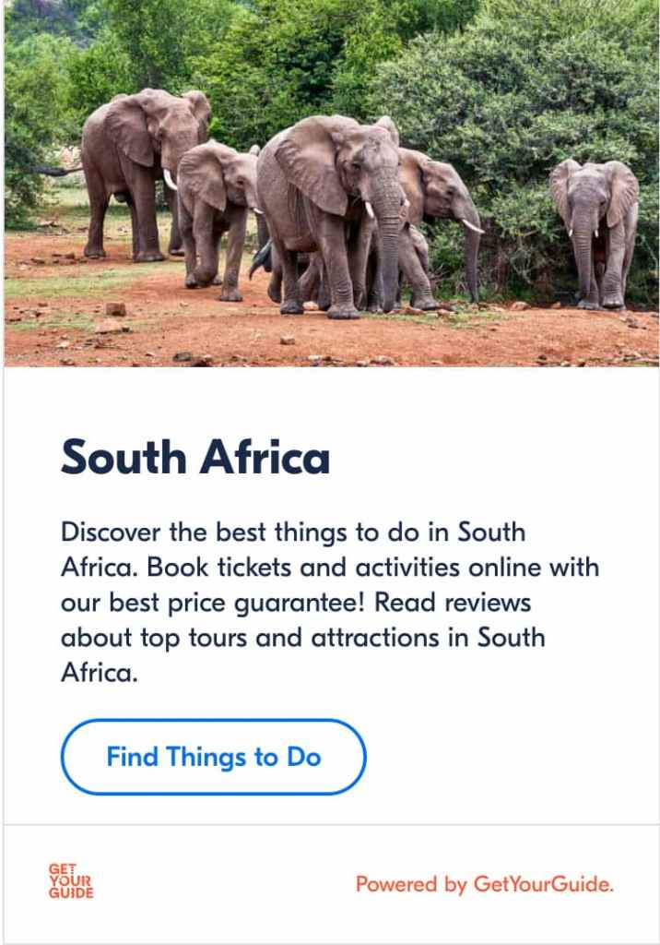Click the GetYourGuide stacked logo icon

pyautogui.click(x=71, y=881)
